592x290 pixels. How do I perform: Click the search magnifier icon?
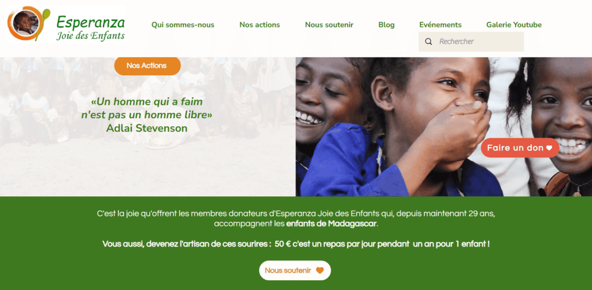428,42
